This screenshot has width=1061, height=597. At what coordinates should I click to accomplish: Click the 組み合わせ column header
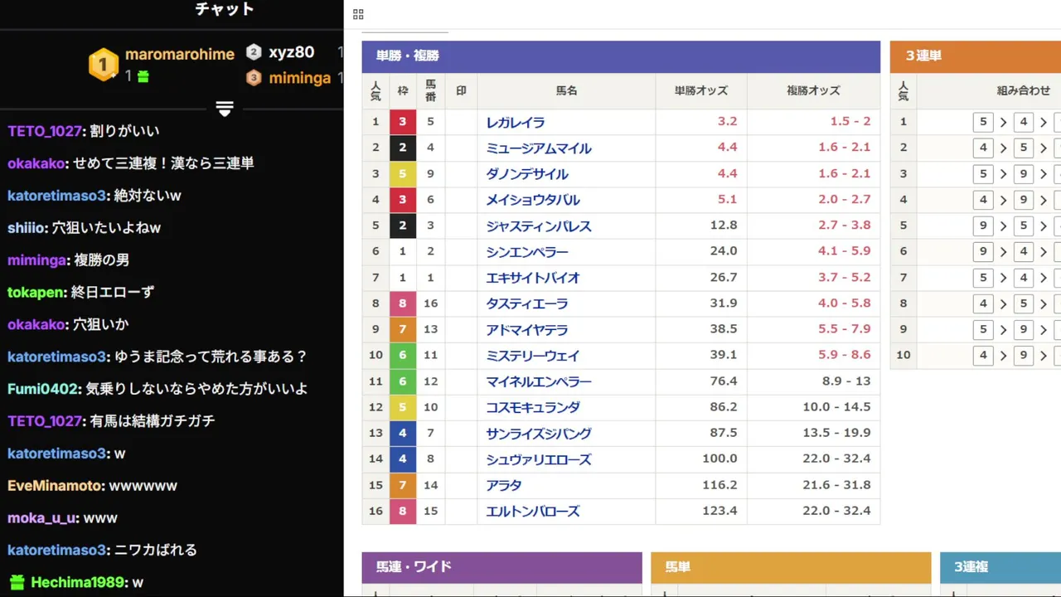pos(1023,91)
